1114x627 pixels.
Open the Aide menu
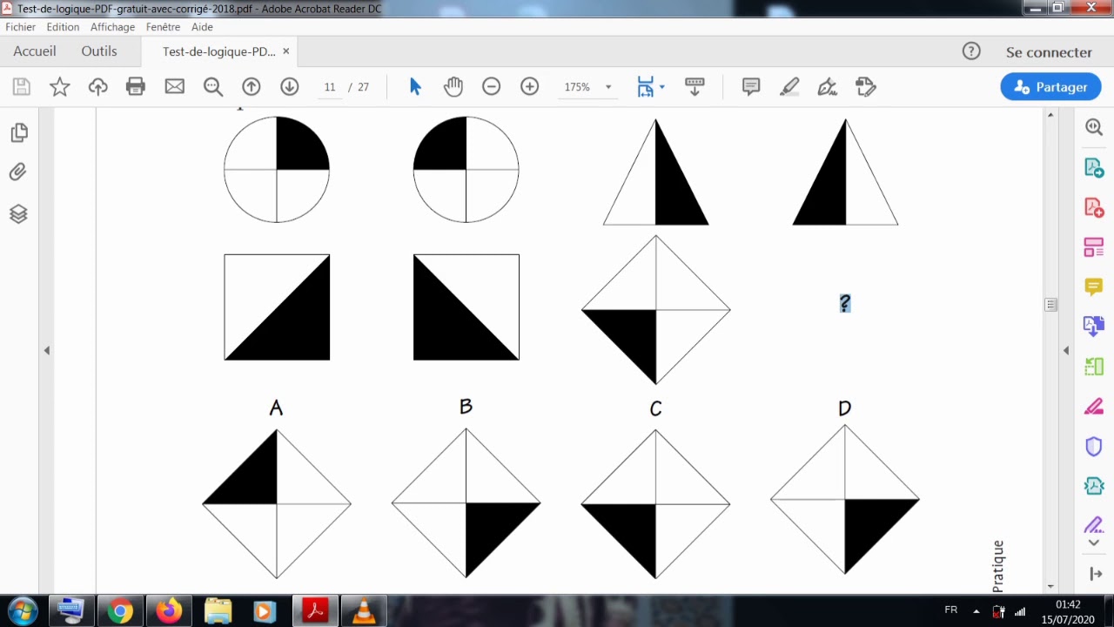click(202, 27)
